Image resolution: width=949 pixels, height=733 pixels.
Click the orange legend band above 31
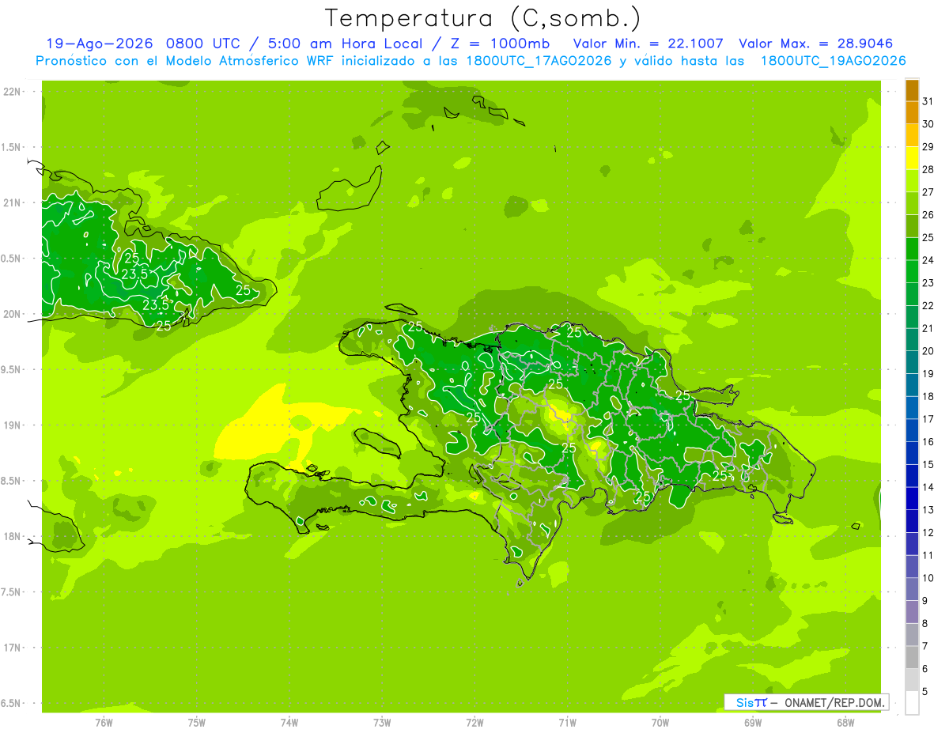tap(912, 89)
